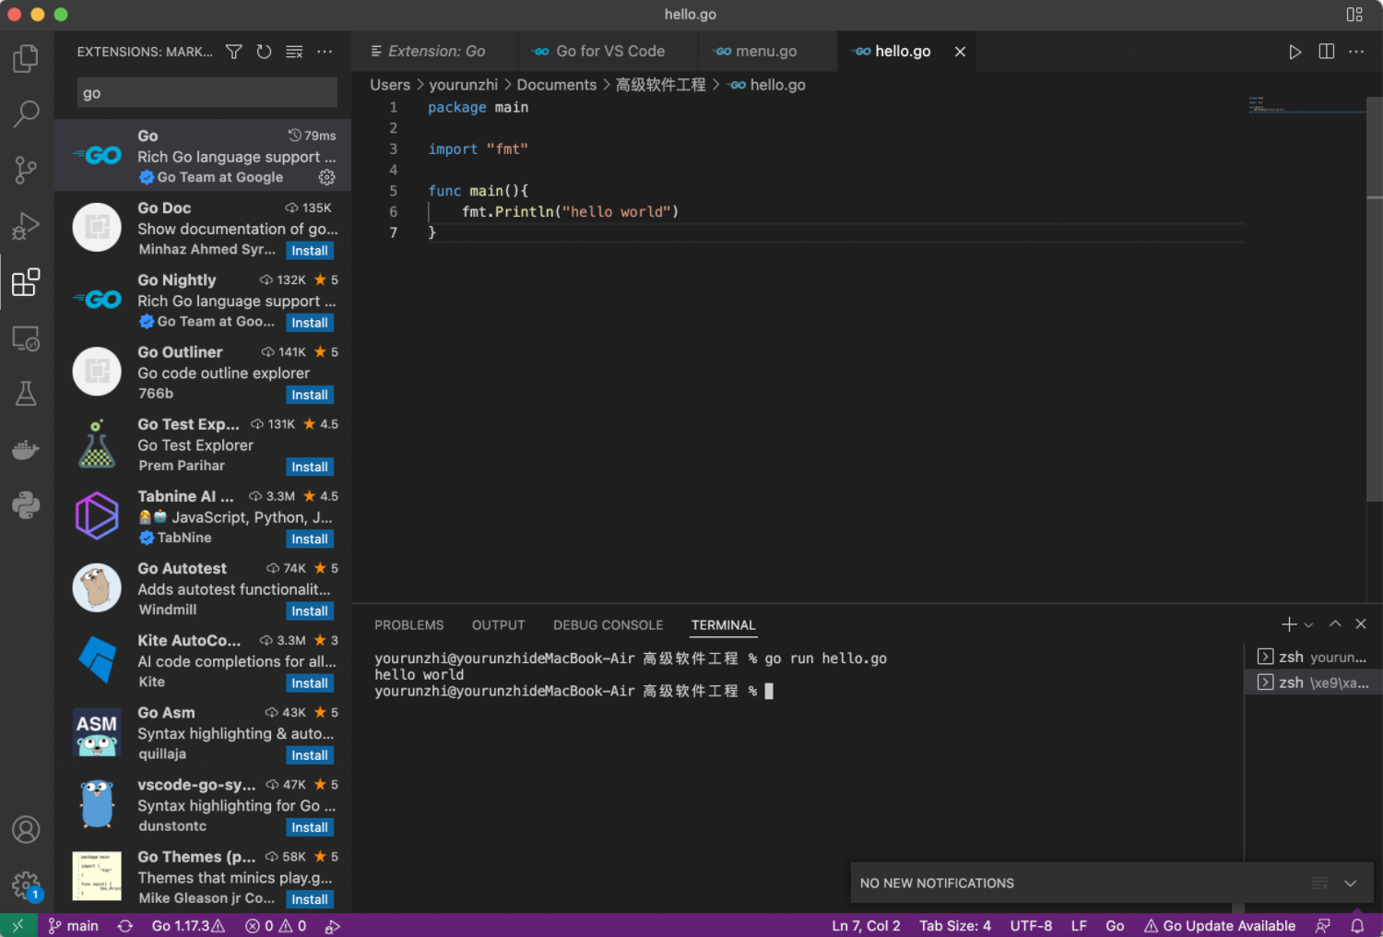Click Go Update Available notice
Screen dimensions: 1383x937
[1220, 926]
